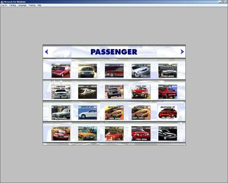This screenshot has height=183, width=228.
Task: Maximize the Microcat window
Action: [x=223, y=2]
